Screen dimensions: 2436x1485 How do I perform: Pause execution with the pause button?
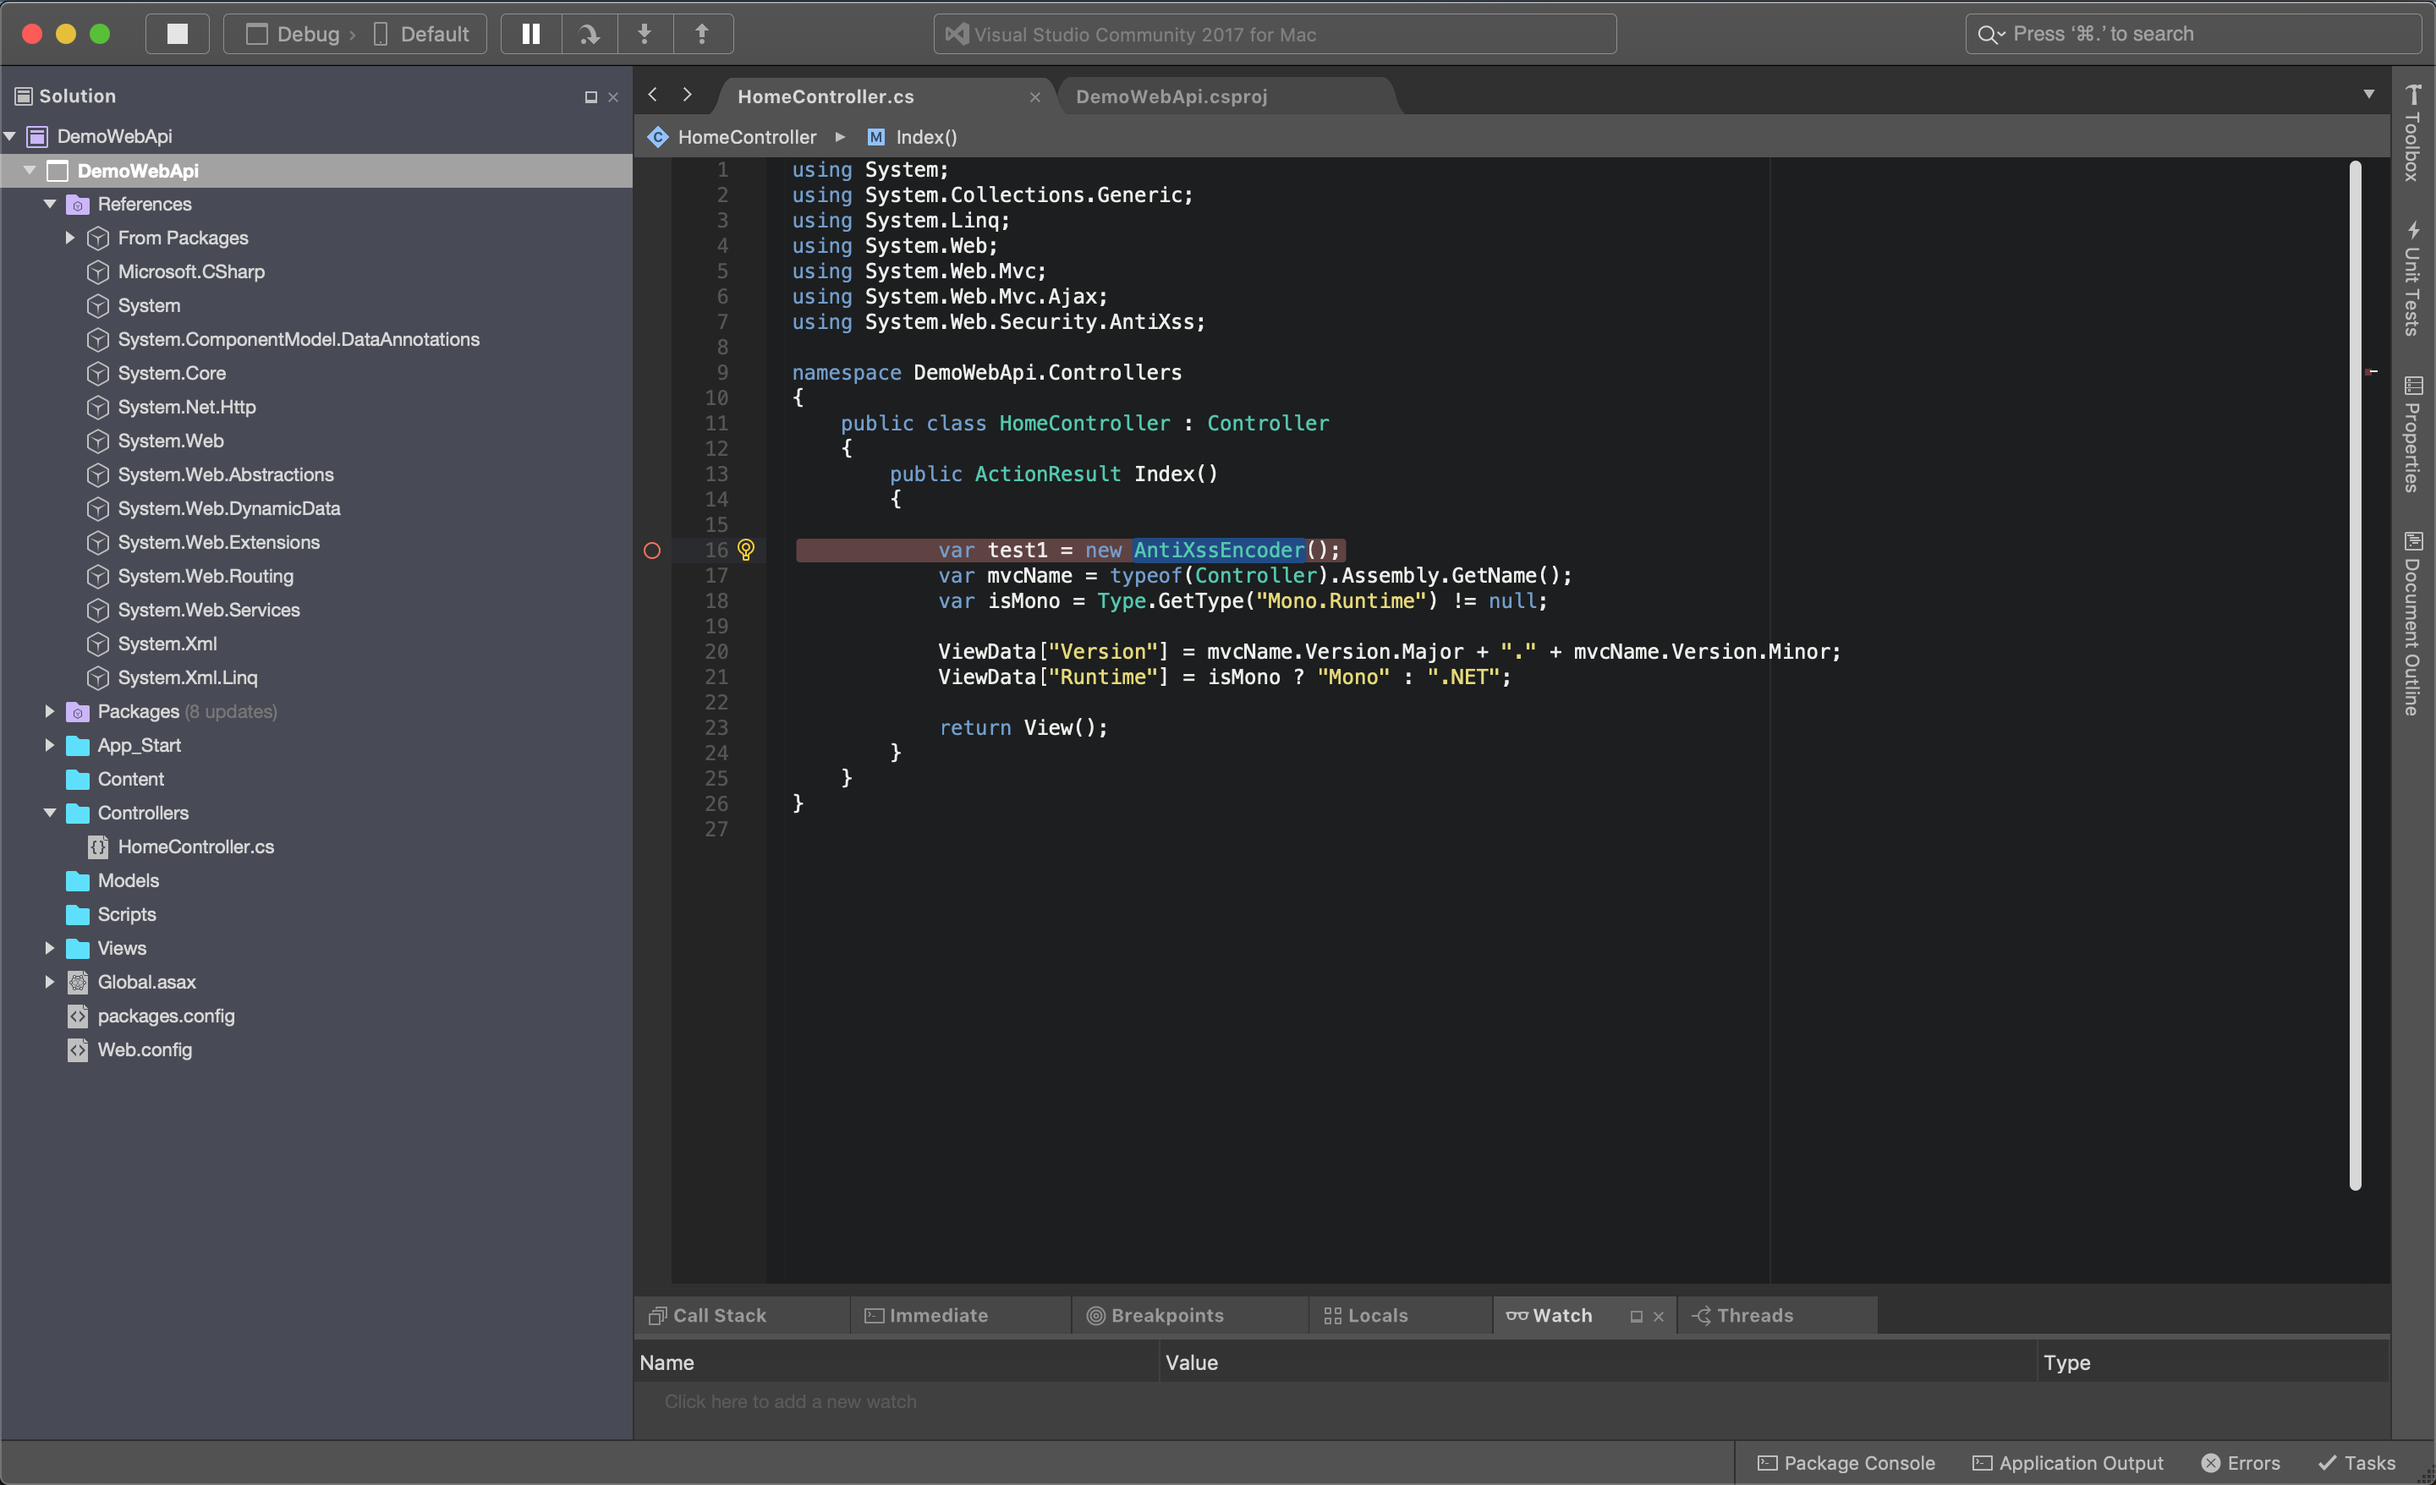click(x=531, y=34)
